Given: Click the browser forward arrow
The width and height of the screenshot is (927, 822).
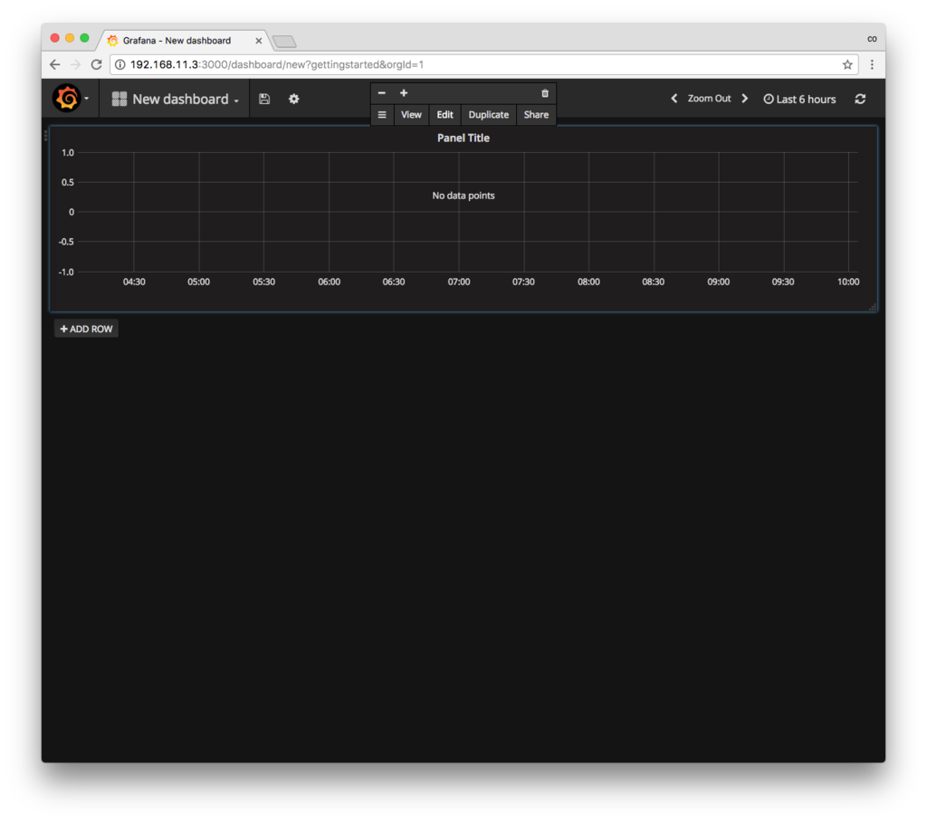Looking at the screenshot, I should (76, 64).
